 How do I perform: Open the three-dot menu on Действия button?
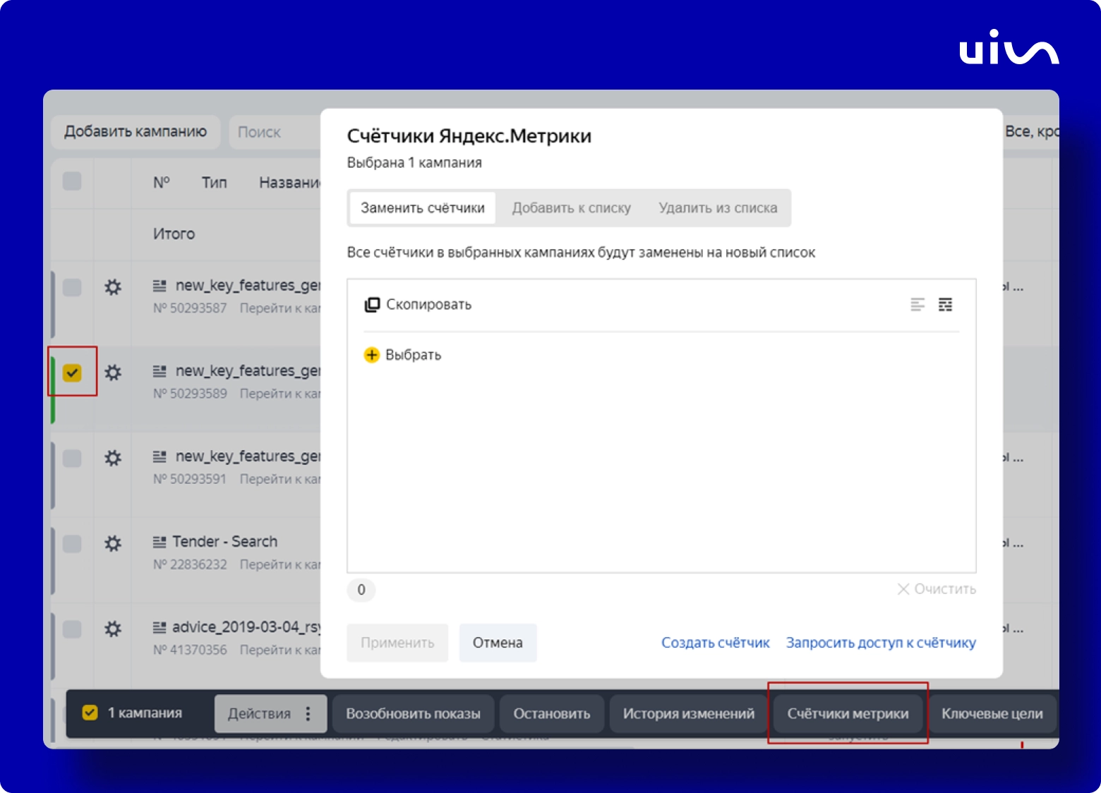[308, 714]
